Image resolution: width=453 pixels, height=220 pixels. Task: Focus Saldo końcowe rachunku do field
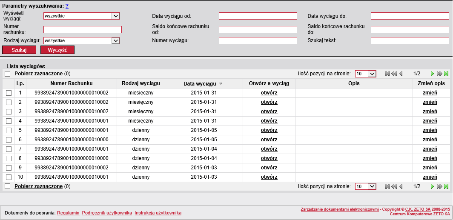[410, 29]
